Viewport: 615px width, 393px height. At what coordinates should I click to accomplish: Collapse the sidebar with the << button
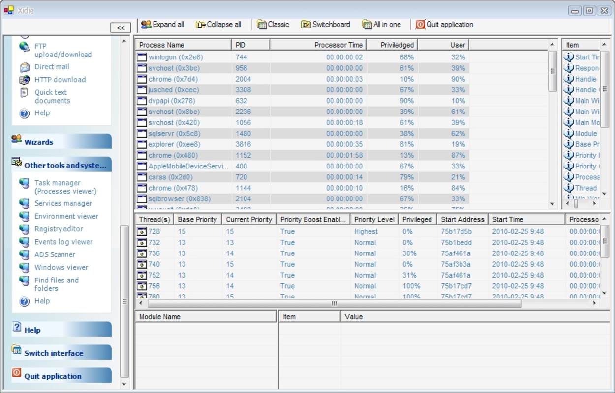click(x=121, y=28)
